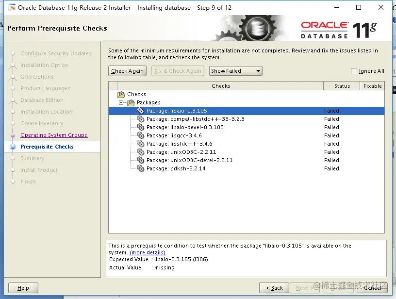This screenshot has width=396, height=299.
Task: Click the Installation Option step in sidebar
Action: 45,65
